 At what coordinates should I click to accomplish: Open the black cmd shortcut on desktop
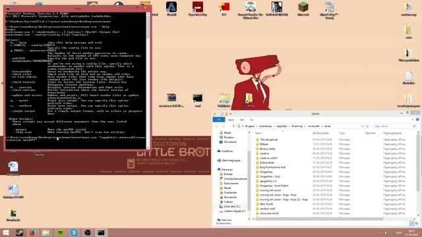(x=198, y=98)
